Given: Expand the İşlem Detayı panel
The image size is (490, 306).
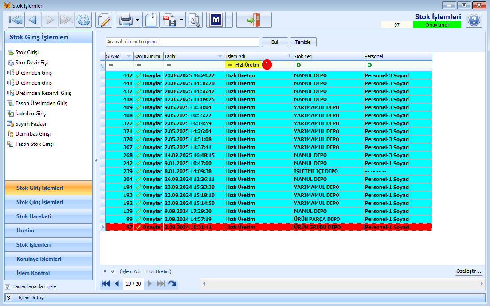Looking at the screenshot, I should (9, 298).
